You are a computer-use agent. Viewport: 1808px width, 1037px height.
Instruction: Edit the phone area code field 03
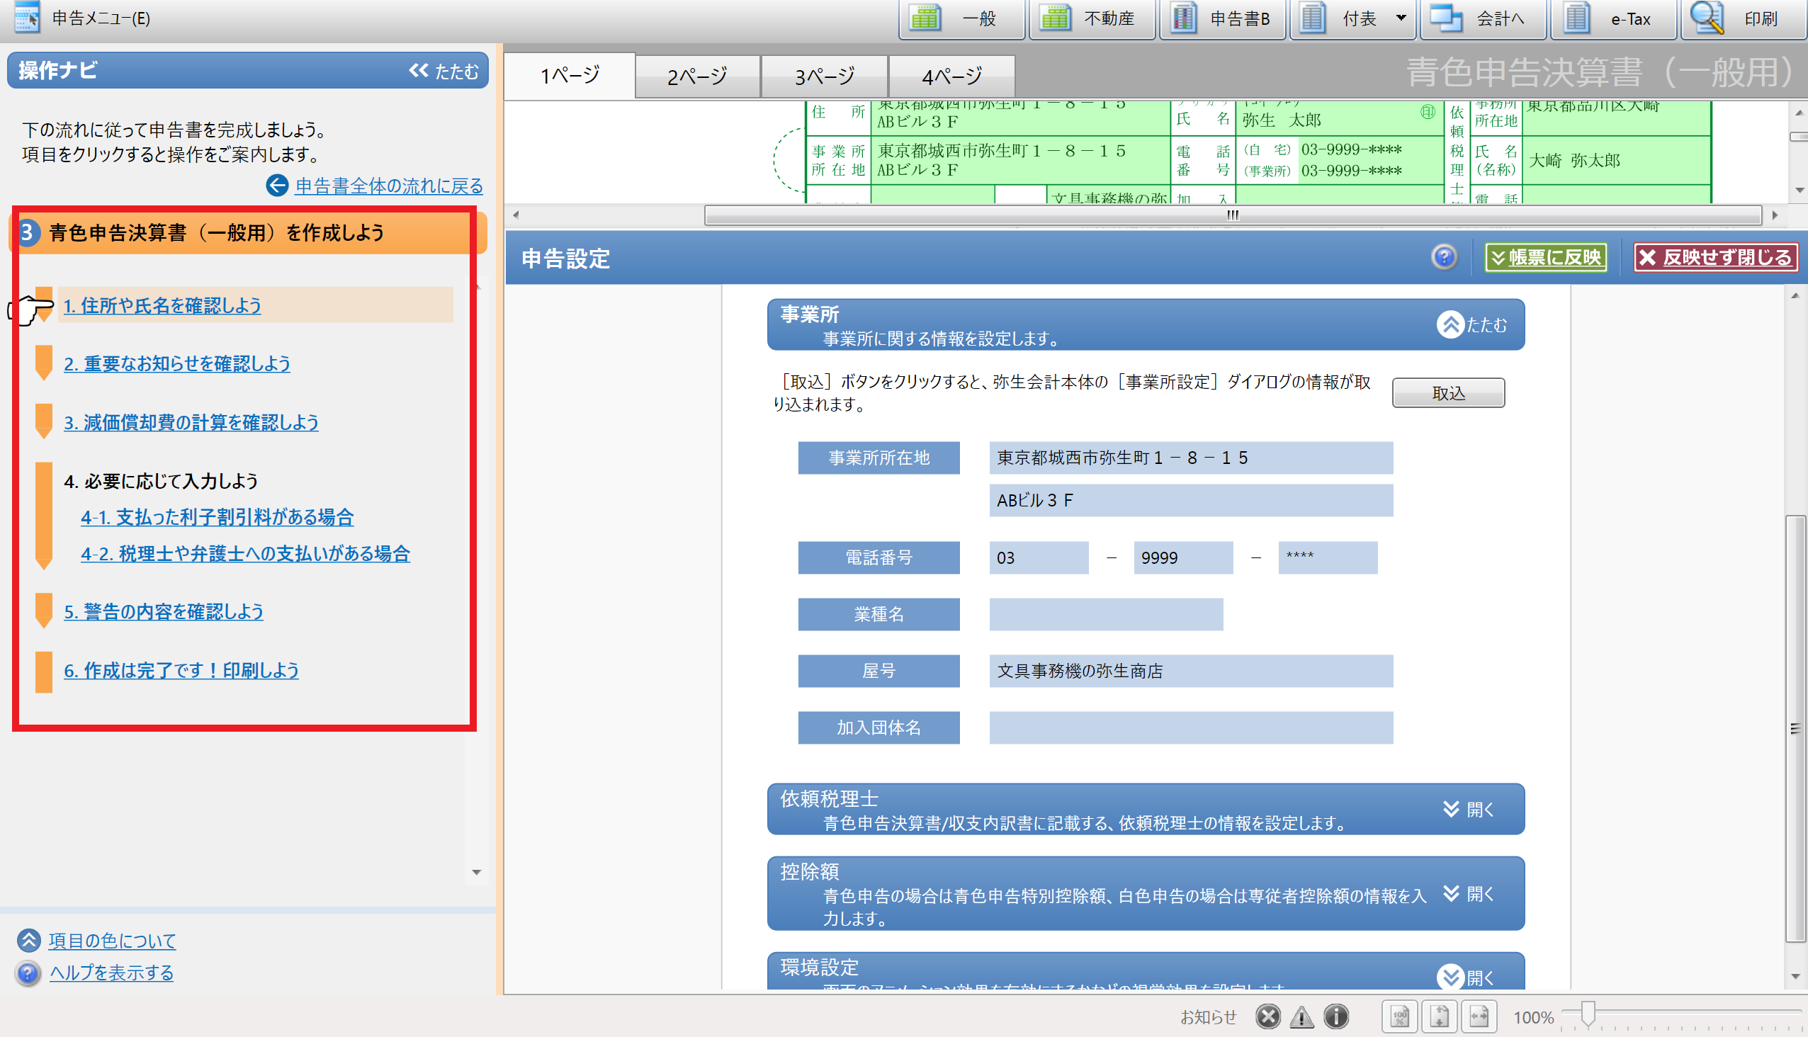[x=1039, y=557]
